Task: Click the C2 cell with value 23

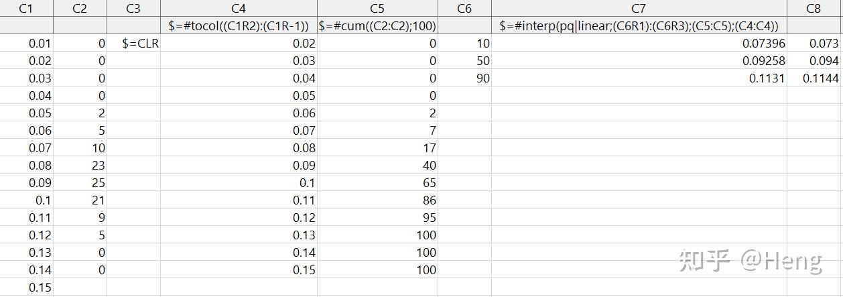Action: (x=80, y=166)
